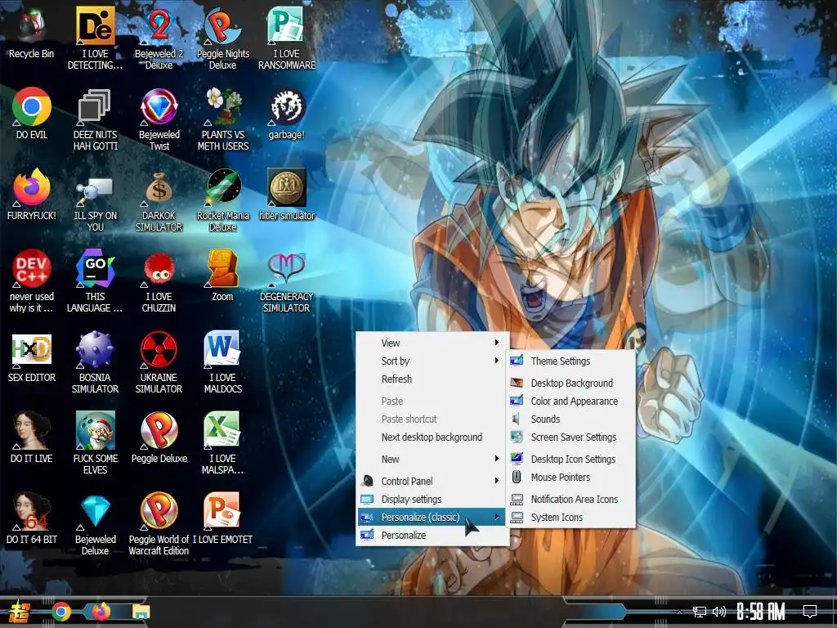
Task: Click the DO IT LIVE portrait icon
Action: pos(32,430)
